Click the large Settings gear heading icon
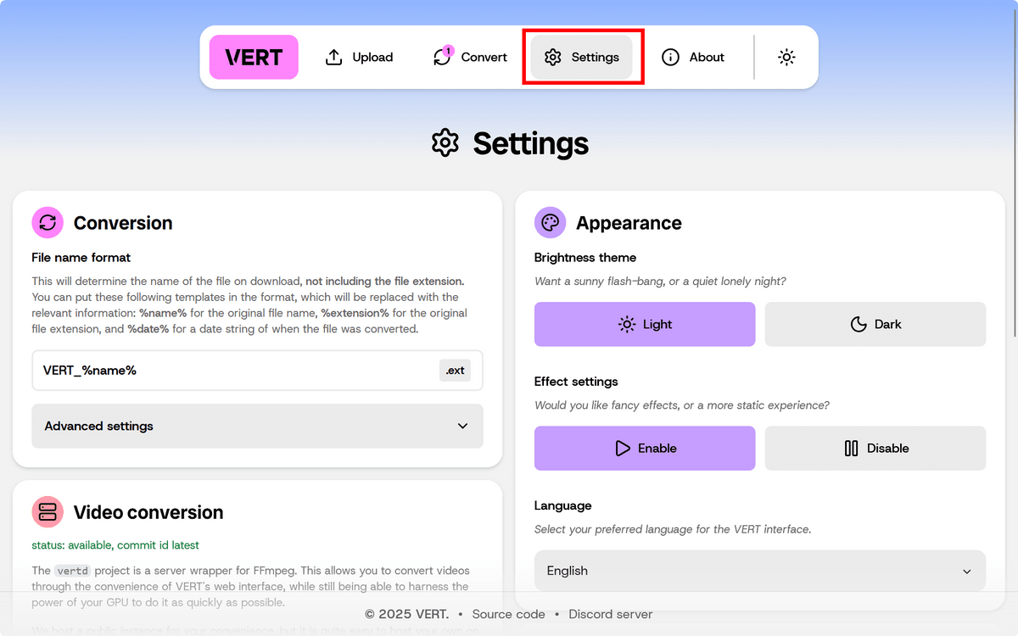 [445, 143]
